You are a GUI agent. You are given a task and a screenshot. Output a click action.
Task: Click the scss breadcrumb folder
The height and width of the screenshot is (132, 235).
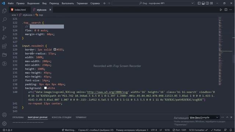pyautogui.click(x=14, y=15)
